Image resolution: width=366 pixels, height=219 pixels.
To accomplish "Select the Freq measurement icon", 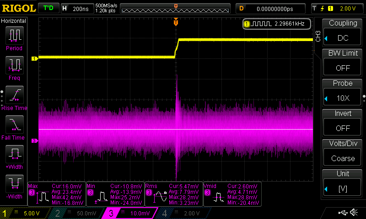I will pos(15,66).
